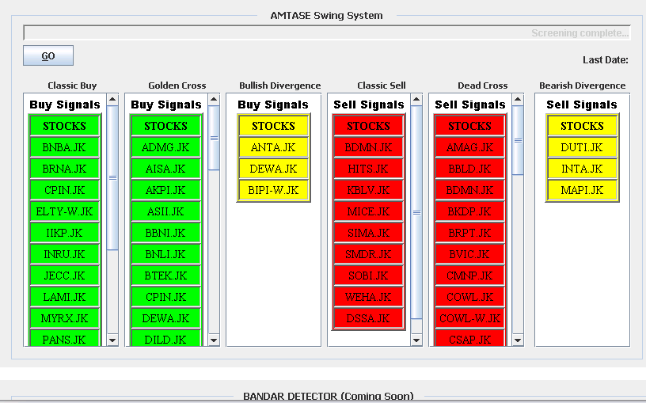The width and height of the screenshot is (646, 403).
Task: Pick MAPI.JK from Bearish Divergence
Action: tap(582, 190)
